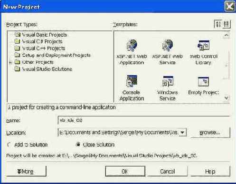This screenshot has width=236, height=184.
Task: Select Visual C# Projects folder
Action: pos(42,41)
